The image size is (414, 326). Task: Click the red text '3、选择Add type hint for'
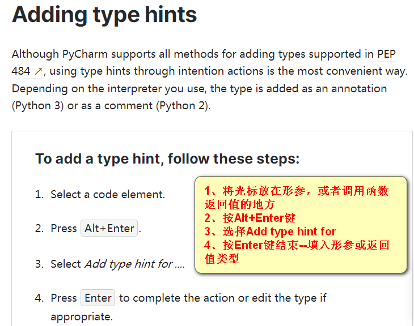click(270, 231)
